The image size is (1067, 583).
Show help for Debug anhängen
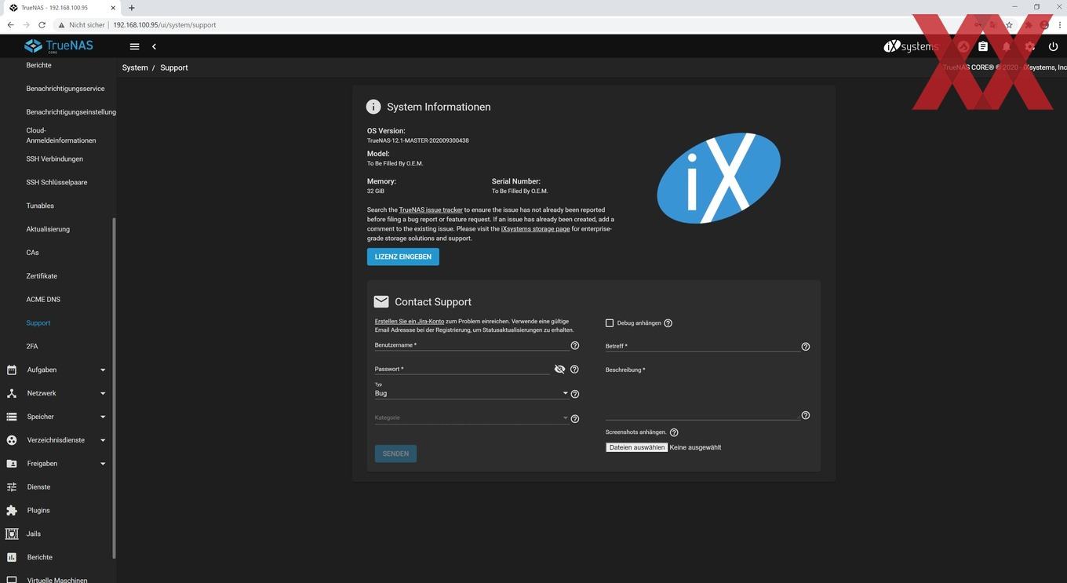click(x=668, y=322)
